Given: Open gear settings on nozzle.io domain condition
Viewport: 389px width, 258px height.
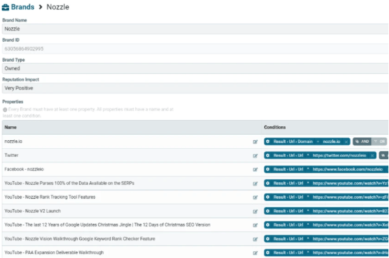Looking at the screenshot, I should click(x=267, y=142).
